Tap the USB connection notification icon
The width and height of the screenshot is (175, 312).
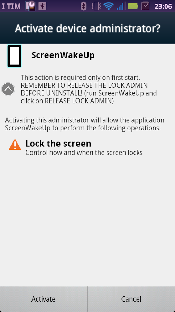(42, 6)
